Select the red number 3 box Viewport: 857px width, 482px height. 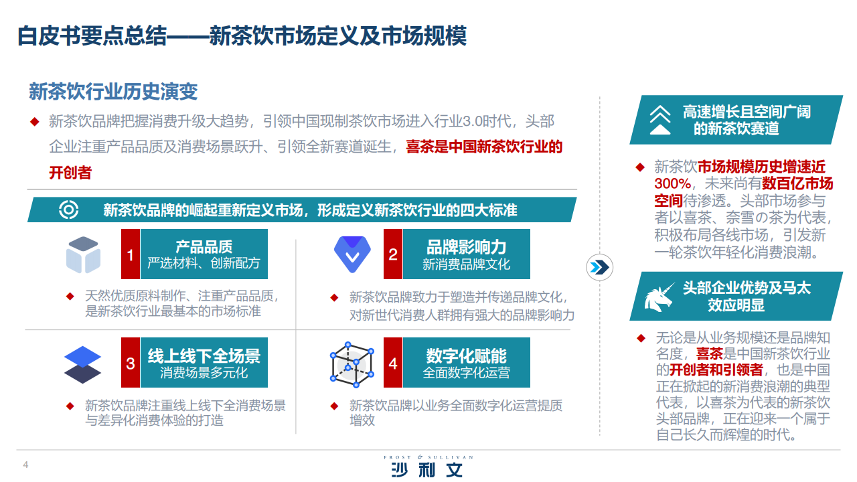coord(131,362)
